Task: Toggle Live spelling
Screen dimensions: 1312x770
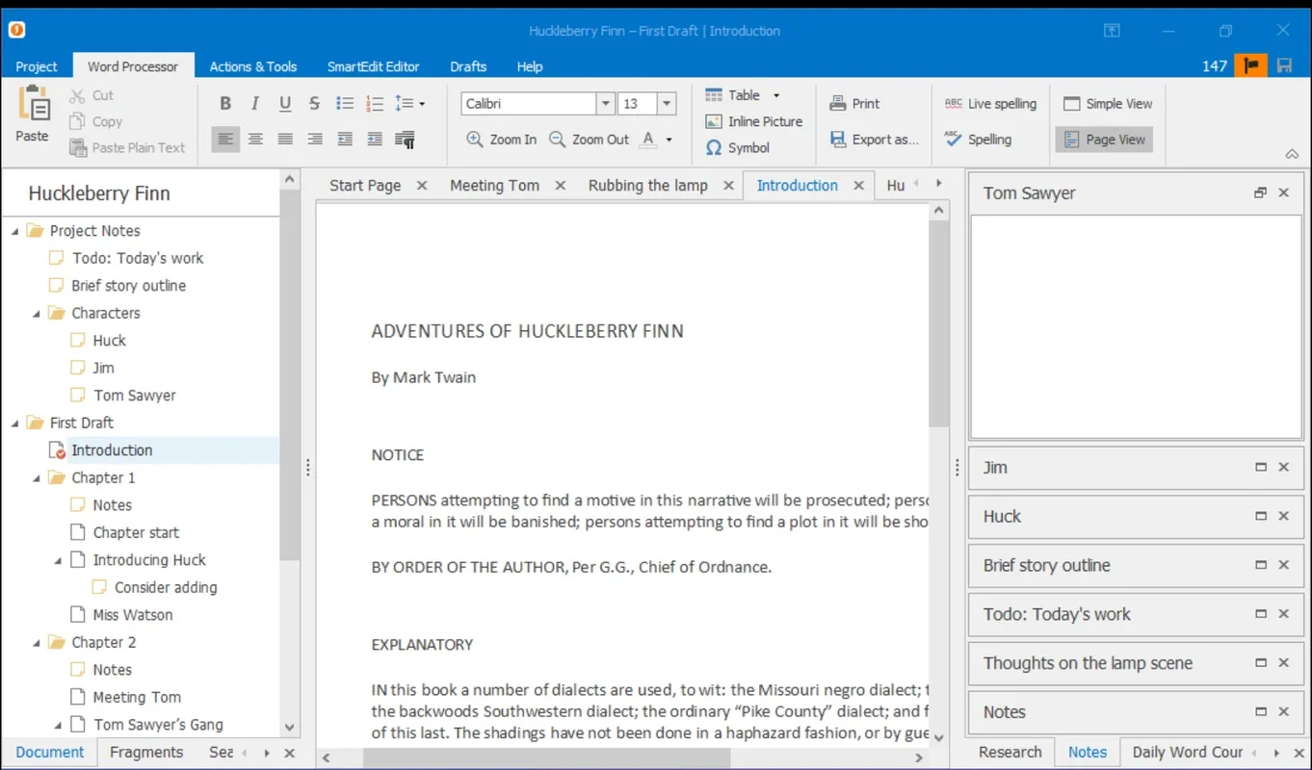Action: 990,104
